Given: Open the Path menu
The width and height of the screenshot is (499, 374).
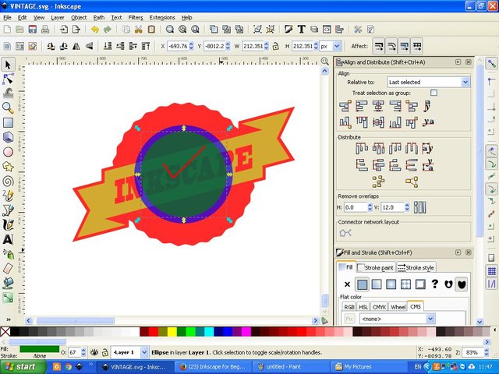Looking at the screenshot, I should 99,17.
